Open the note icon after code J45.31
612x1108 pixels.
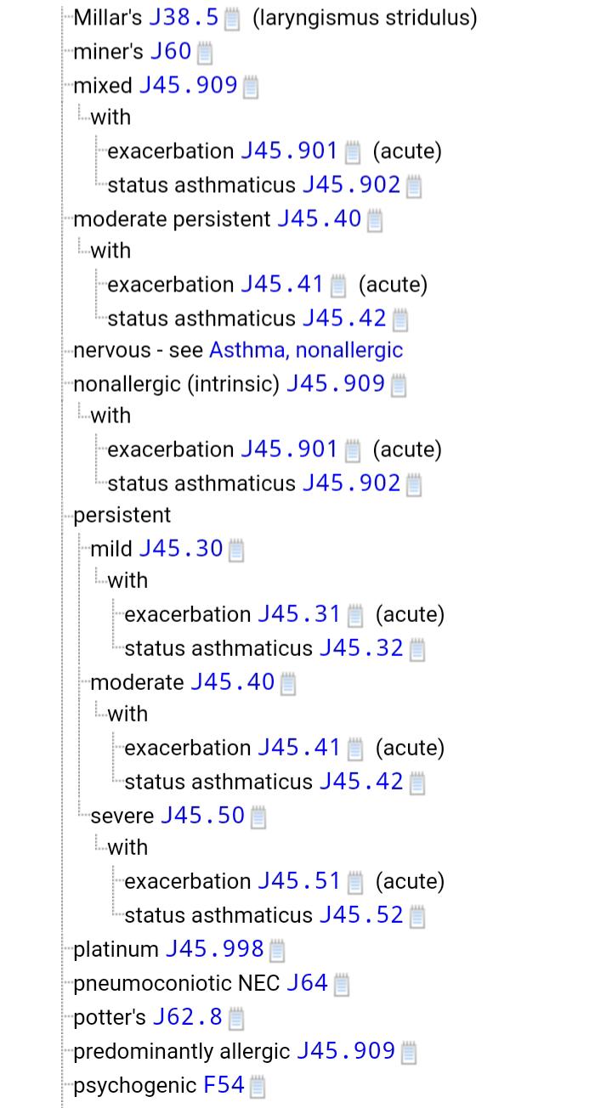point(355,615)
